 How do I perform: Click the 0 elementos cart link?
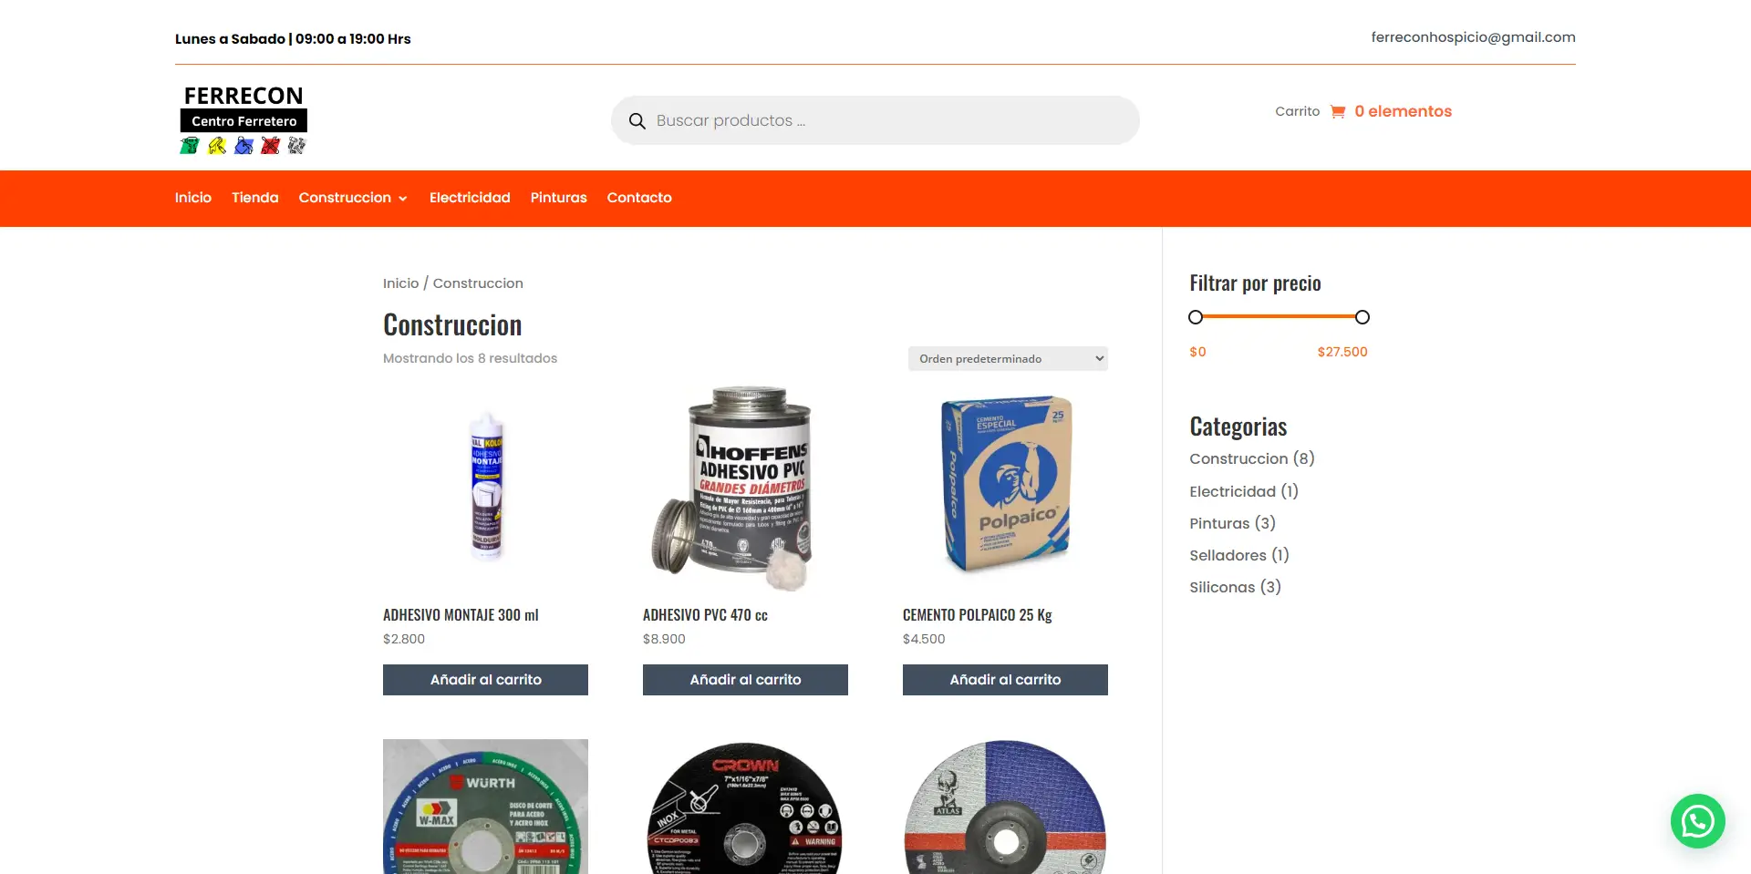click(x=1403, y=111)
